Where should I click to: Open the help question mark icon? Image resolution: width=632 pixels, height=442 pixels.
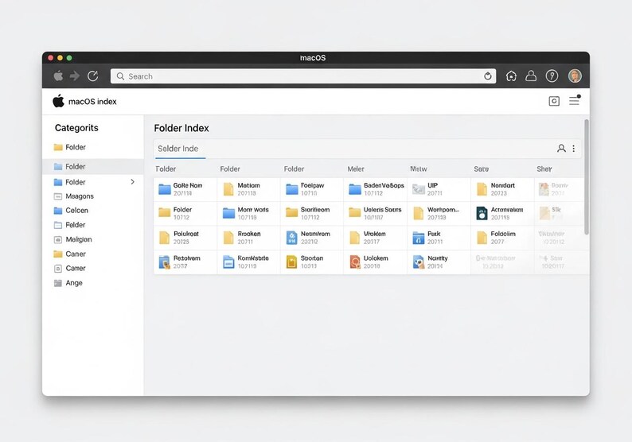(x=552, y=76)
